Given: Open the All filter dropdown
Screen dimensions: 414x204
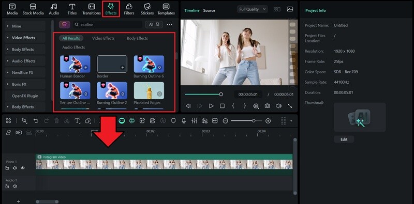Looking at the screenshot, I should point(154,24).
